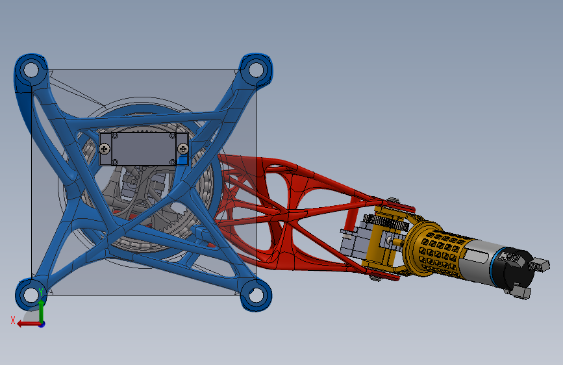Pick the left Phillips screw on servo plate

click(105, 148)
